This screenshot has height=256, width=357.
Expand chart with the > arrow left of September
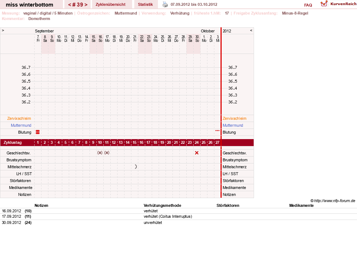3,30
